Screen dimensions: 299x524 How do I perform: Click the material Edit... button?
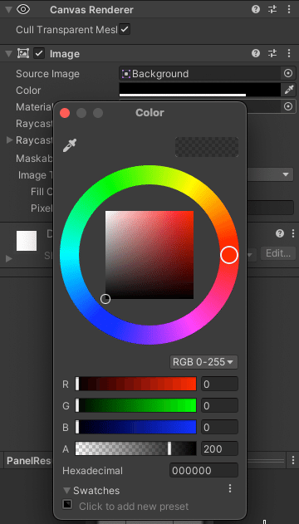tap(278, 253)
